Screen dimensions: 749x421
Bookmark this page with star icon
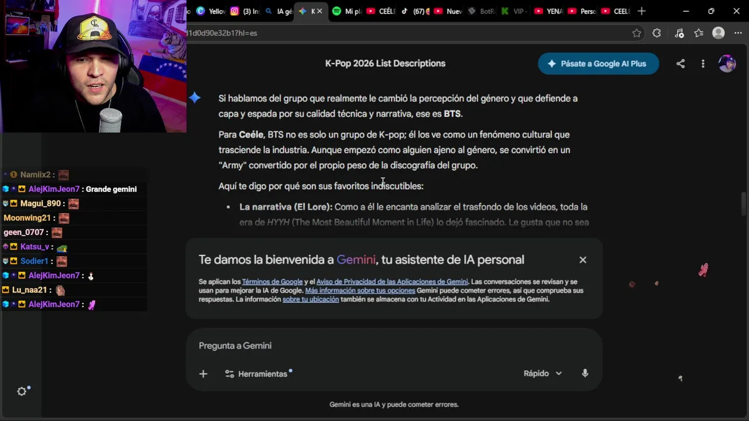coord(637,33)
